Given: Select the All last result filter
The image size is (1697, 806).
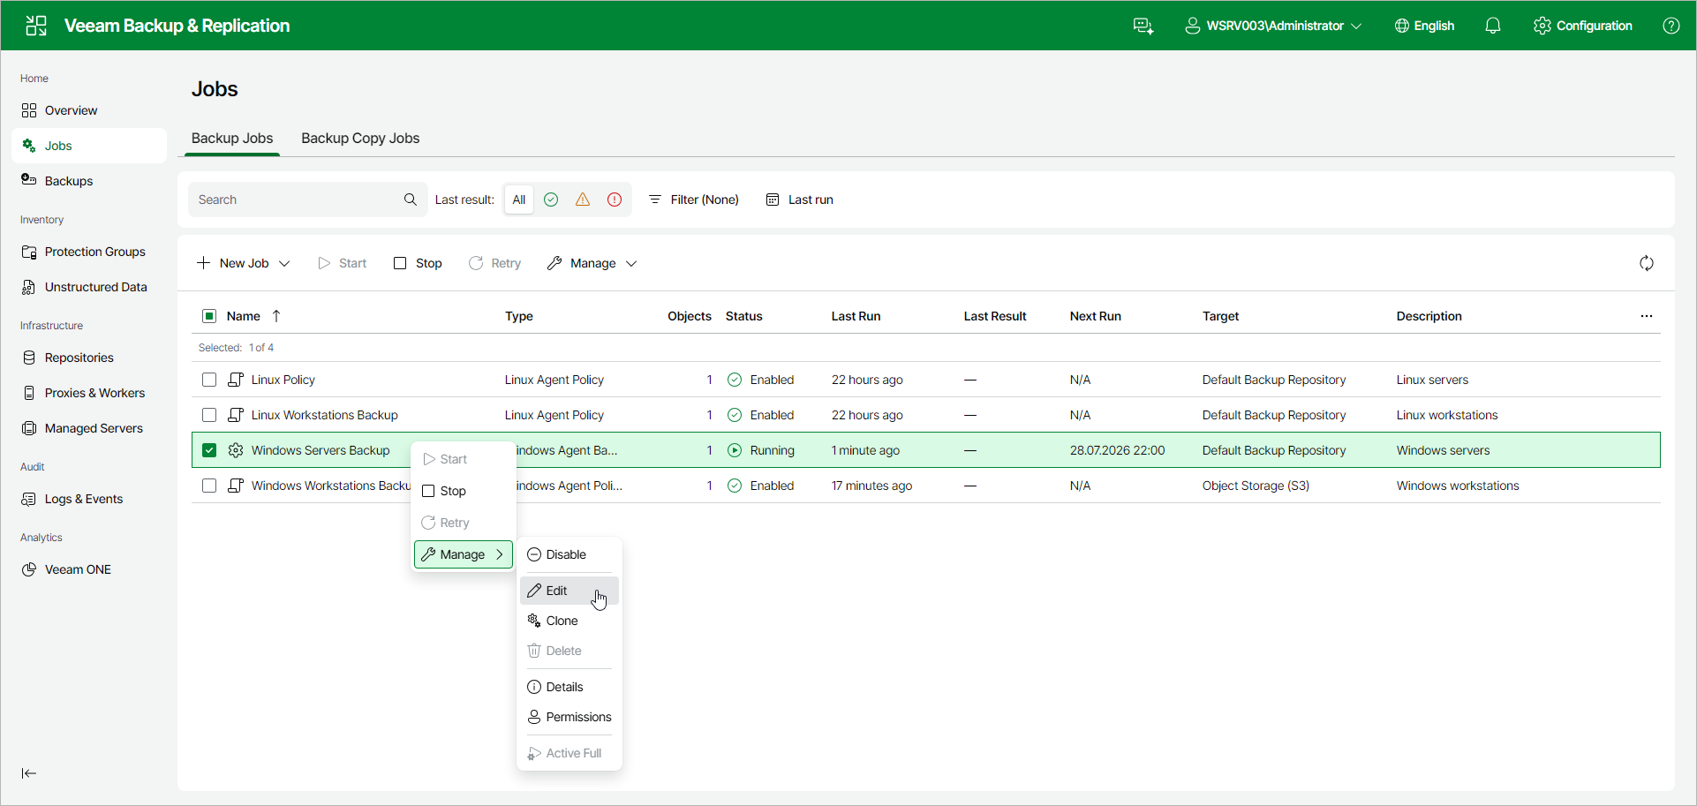Looking at the screenshot, I should (x=519, y=200).
